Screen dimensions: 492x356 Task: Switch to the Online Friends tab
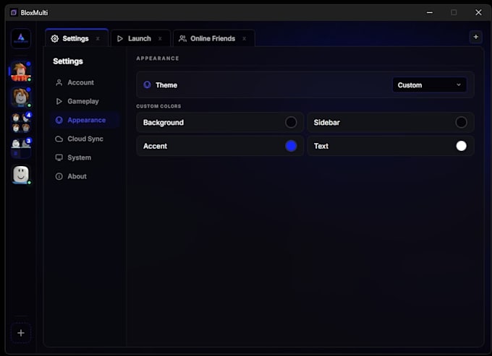tap(214, 38)
